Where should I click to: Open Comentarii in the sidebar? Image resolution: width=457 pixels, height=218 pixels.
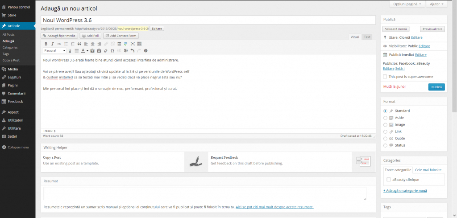[17, 94]
